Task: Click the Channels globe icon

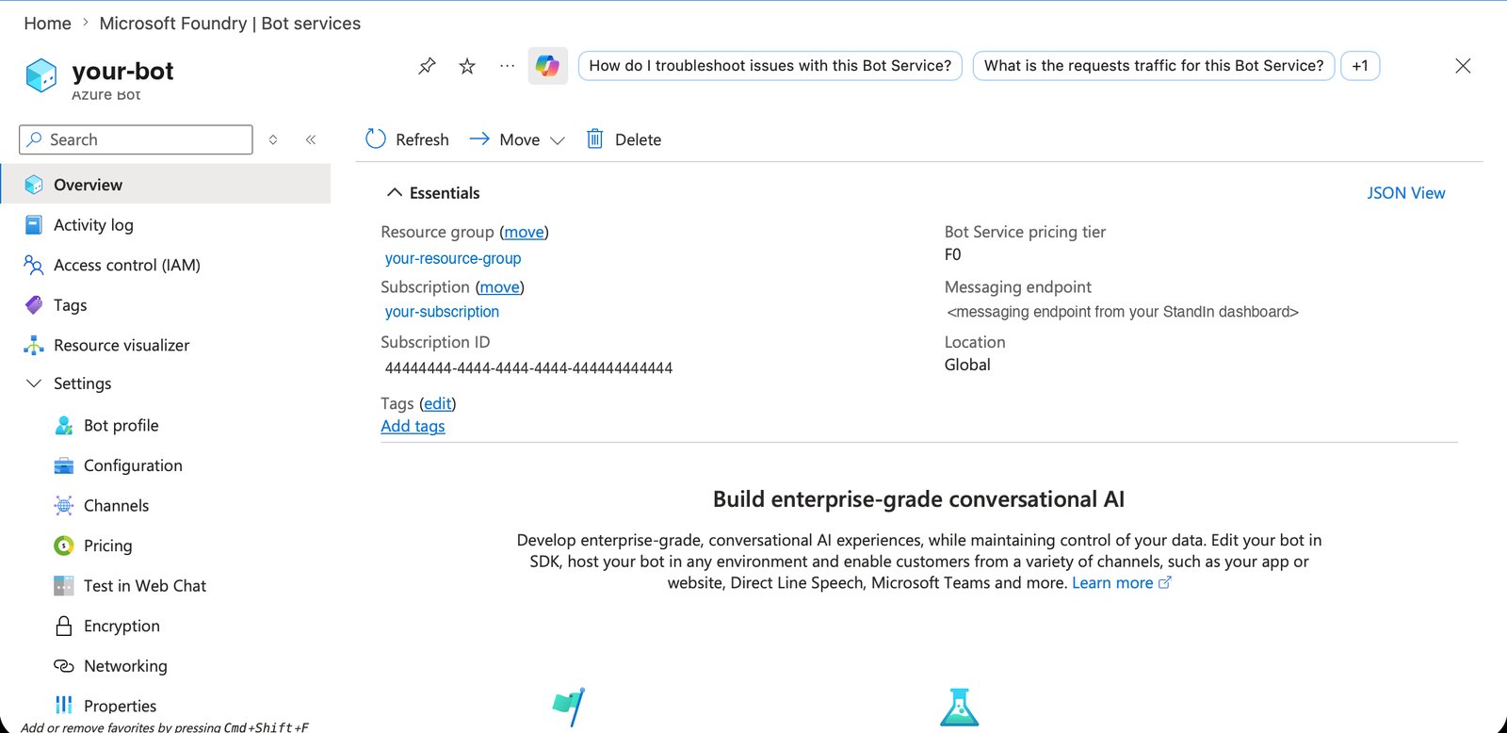Action: point(64,506)
